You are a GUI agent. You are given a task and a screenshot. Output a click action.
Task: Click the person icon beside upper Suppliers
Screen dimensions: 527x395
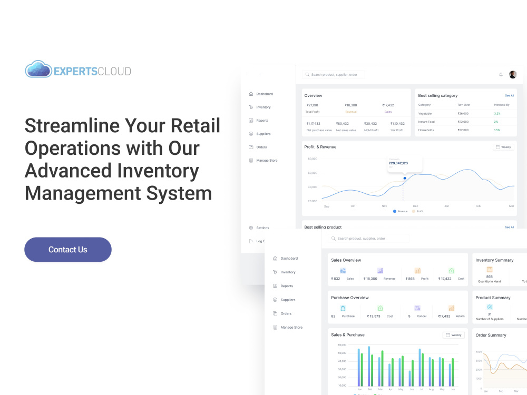251,134
